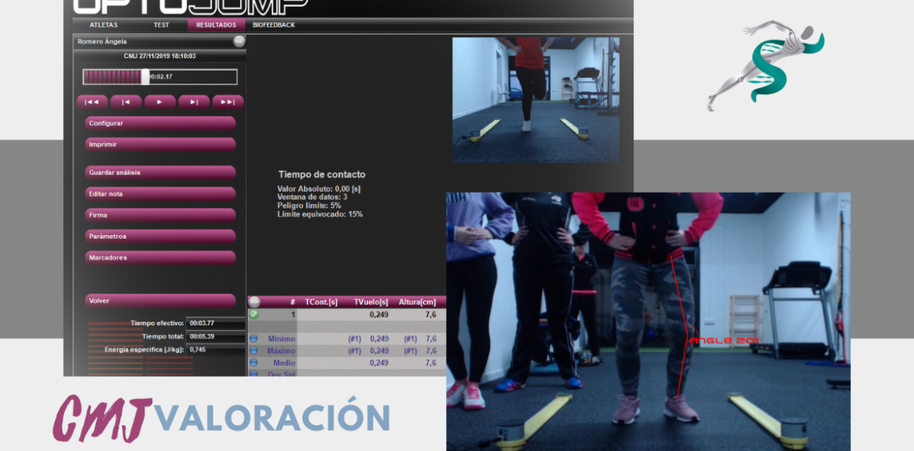Click the knee-angle analysis photo
914x451 pixels.
[x=648, y=321]
